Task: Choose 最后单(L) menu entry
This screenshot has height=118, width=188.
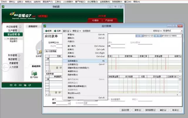Action: 85,56
